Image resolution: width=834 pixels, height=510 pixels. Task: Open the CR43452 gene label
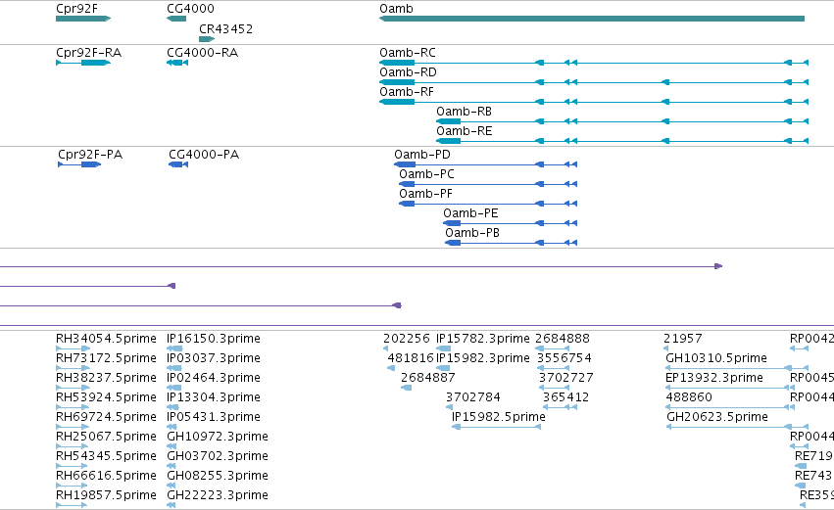pos(225,29)
